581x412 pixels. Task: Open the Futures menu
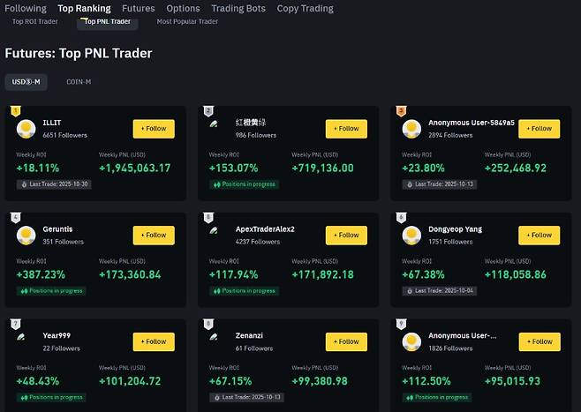[138, 8]
